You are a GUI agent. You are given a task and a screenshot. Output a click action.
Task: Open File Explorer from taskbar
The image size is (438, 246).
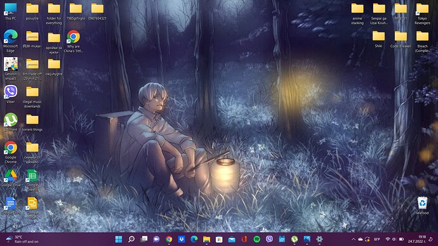point(206,239)
